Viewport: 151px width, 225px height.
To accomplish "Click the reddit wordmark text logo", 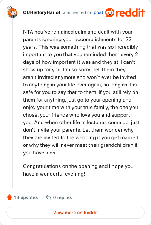I will pyautogui.click(x=130, y=12).
